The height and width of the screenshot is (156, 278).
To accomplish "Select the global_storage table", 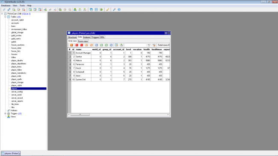I will point(17,32).
